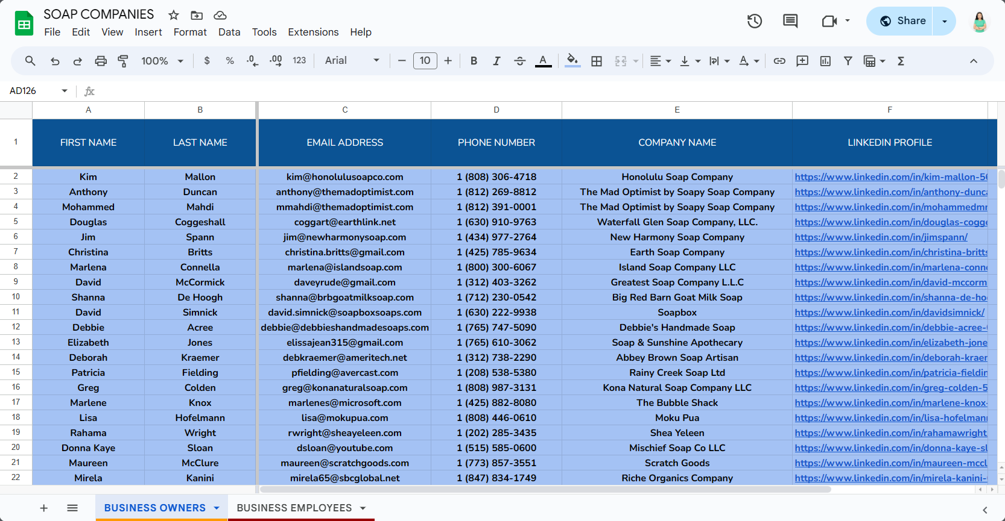Redo the last action
This screenshot has height=521, width=1005.
point(78,61)
